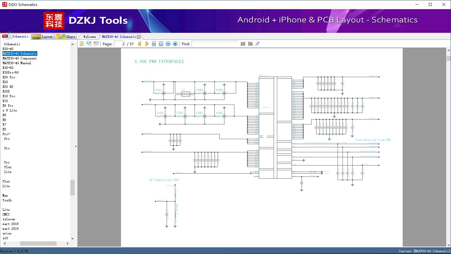
Task: Select e 9 Lite in the tree
Action: (x=10, y=110)
